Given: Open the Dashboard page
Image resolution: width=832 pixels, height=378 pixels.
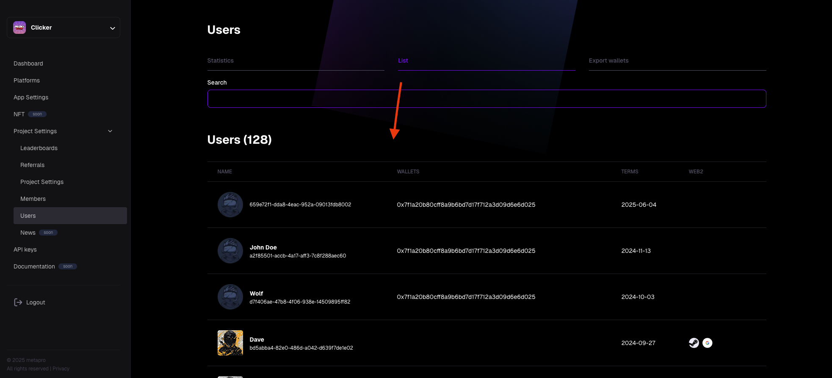Looking at the screenshot, I should pyautogui.click(x=28, y=63).
